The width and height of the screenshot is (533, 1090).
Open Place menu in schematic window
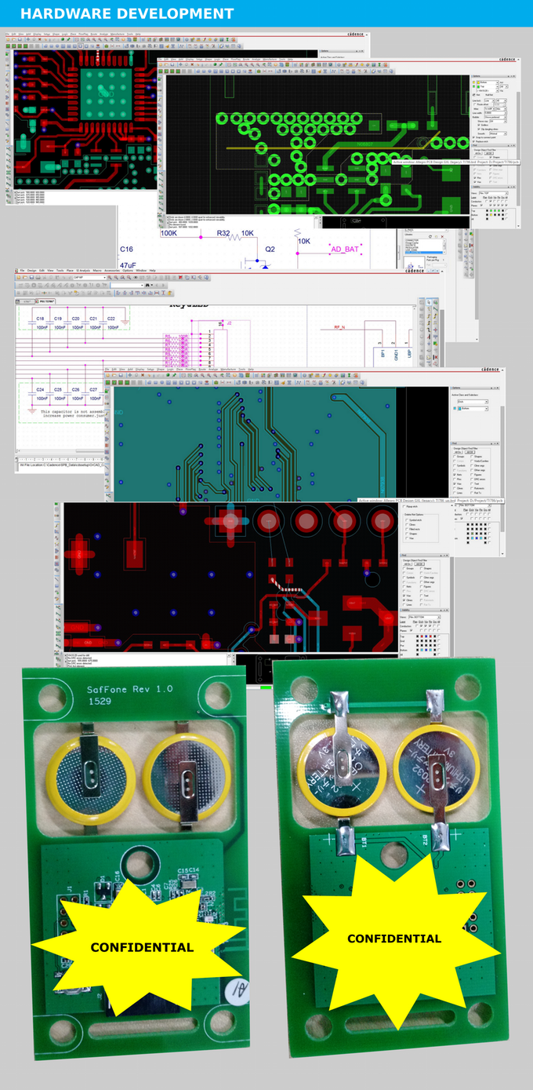coord(70,270)
